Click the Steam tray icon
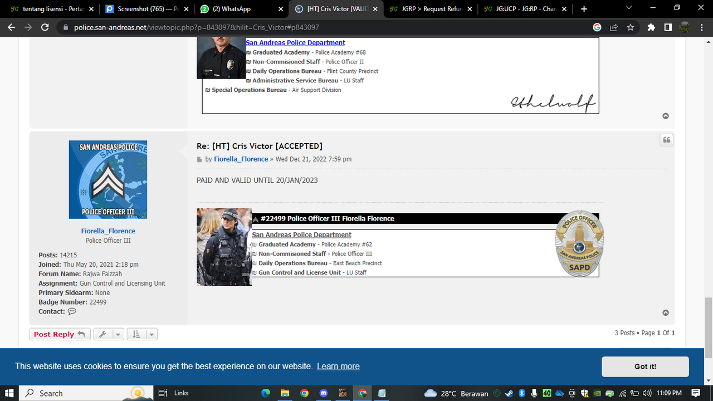Viewport: 713px width, 401px height. (x=509, y=393)
